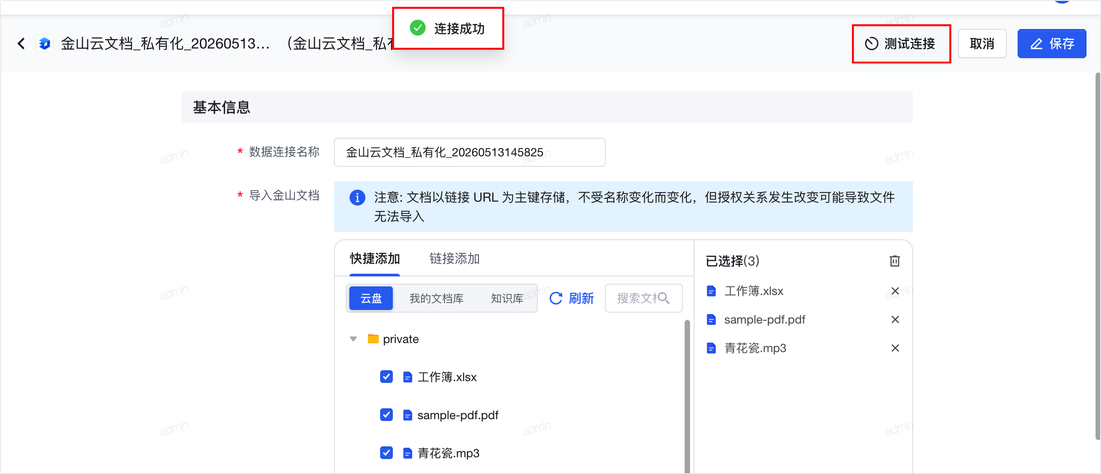Image resolution: width=1101 pixels, height=474 pixels.
Task: Click 工作簿.xlsx text in selected list
Action: click(753, 291)
